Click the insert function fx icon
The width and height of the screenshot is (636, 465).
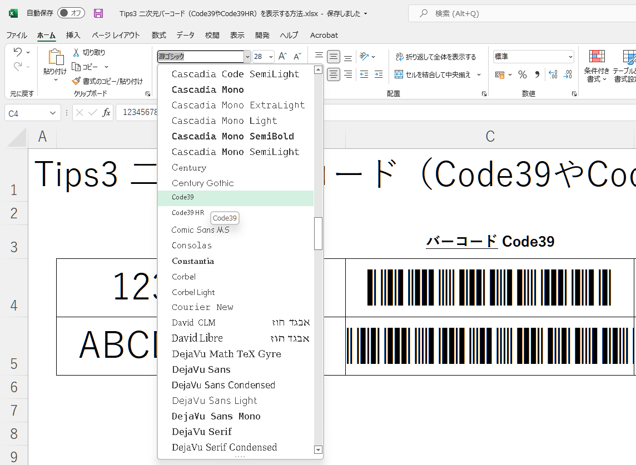pos(106,113)
